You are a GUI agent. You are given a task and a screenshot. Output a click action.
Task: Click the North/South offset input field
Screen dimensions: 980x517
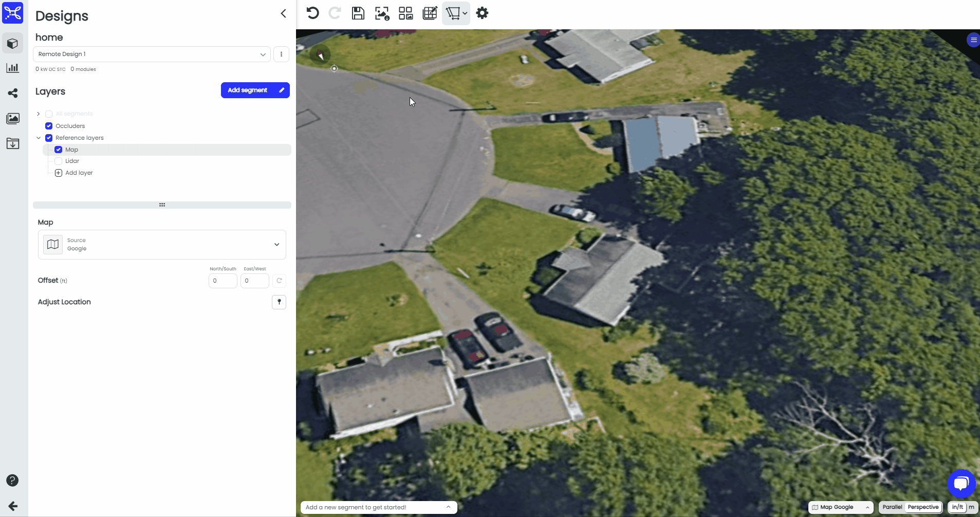(x=223, y=281)
